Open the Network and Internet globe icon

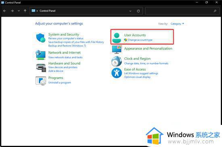[41, 55]
